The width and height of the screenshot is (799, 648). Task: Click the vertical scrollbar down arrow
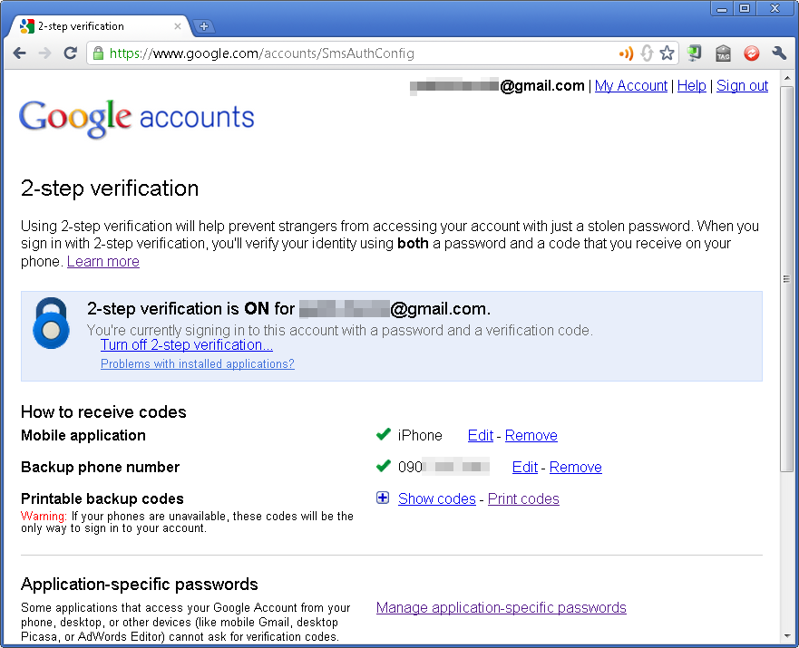(x=787, y=636)
